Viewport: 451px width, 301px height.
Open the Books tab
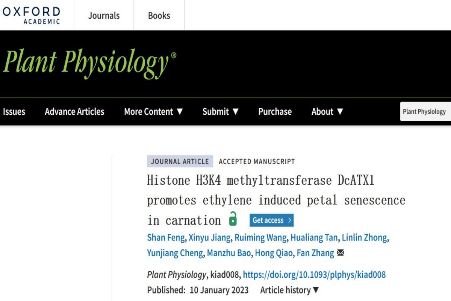tap(159, 15)
